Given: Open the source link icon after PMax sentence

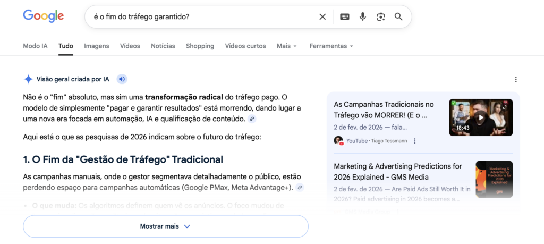Looking at the screenshot, I should click(300, 188).
